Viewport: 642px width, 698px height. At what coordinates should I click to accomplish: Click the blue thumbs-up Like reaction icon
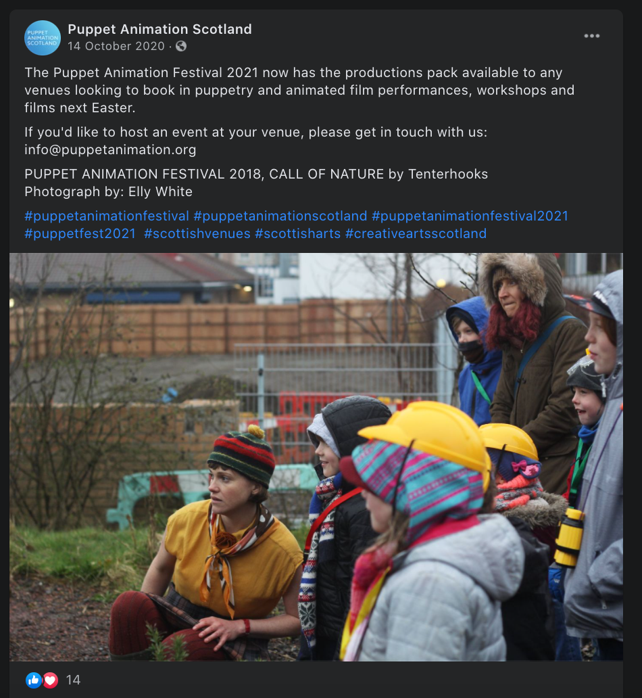pyautogui.click(x=33, y=680)
